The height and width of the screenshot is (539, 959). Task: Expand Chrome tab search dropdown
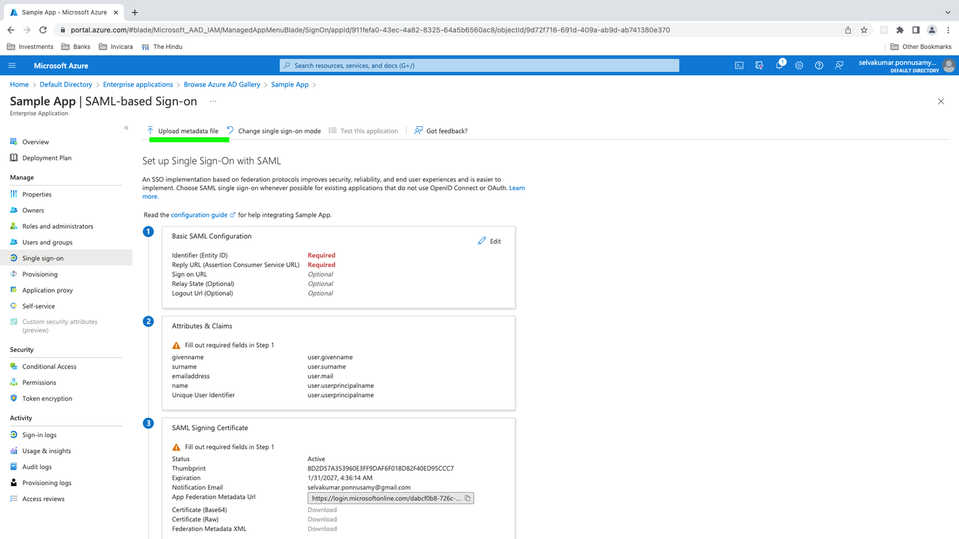coord(947,12)
